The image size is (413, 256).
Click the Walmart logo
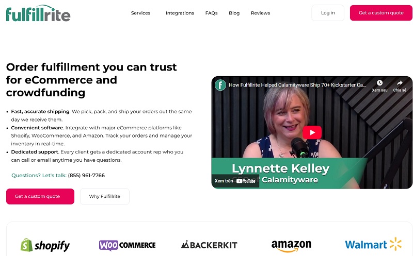(x=373, y=244)
